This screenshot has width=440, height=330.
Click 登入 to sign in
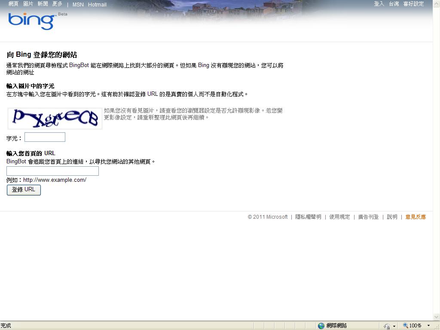pyautogui.click(x=379, y=4)
